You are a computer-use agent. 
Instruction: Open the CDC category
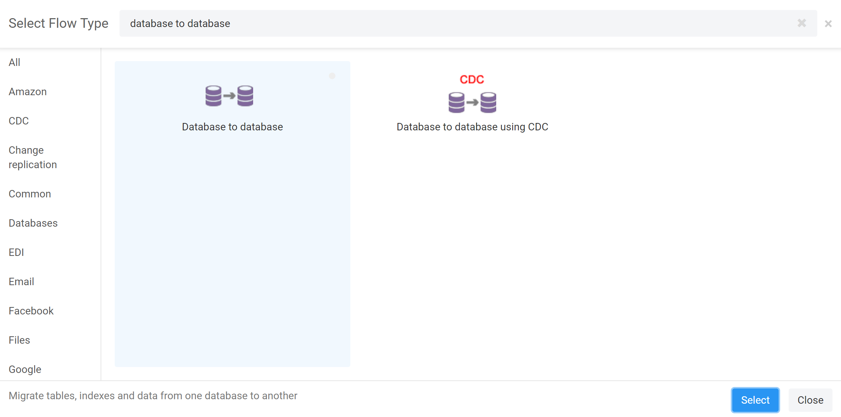[19, 121]
